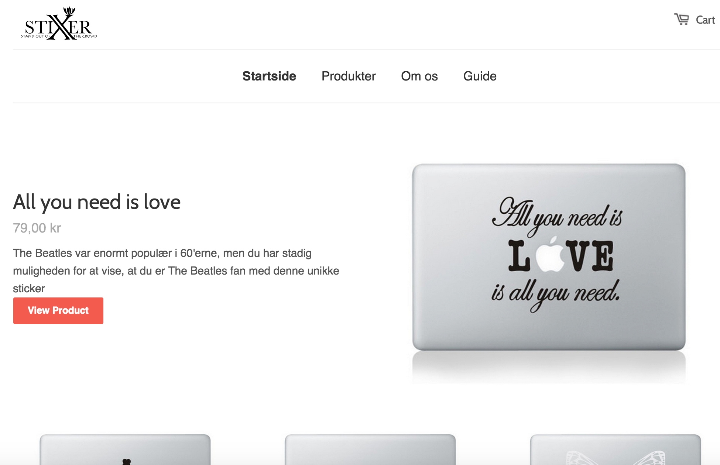Click the price 79,00 kr
The width and height of the screenshot is (720, 465).
[37, 228]
